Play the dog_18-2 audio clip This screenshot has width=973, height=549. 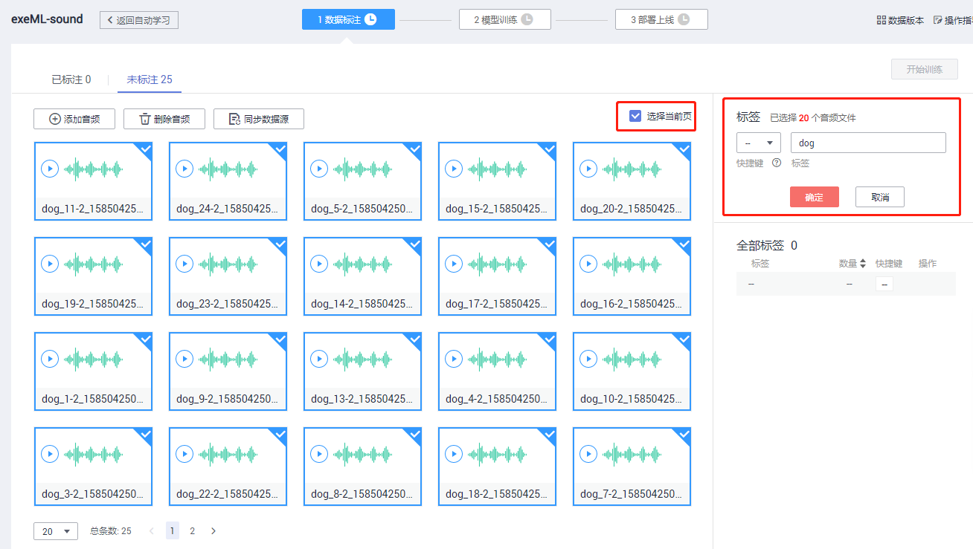point(454,454)
